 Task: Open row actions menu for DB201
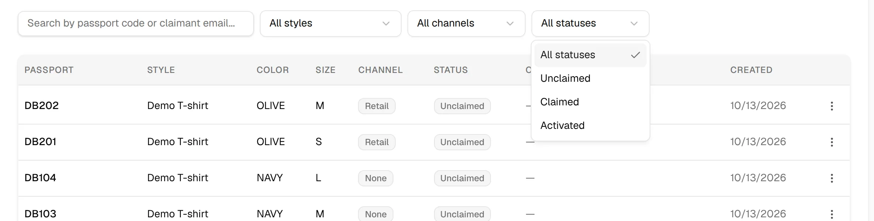[832, 142]
